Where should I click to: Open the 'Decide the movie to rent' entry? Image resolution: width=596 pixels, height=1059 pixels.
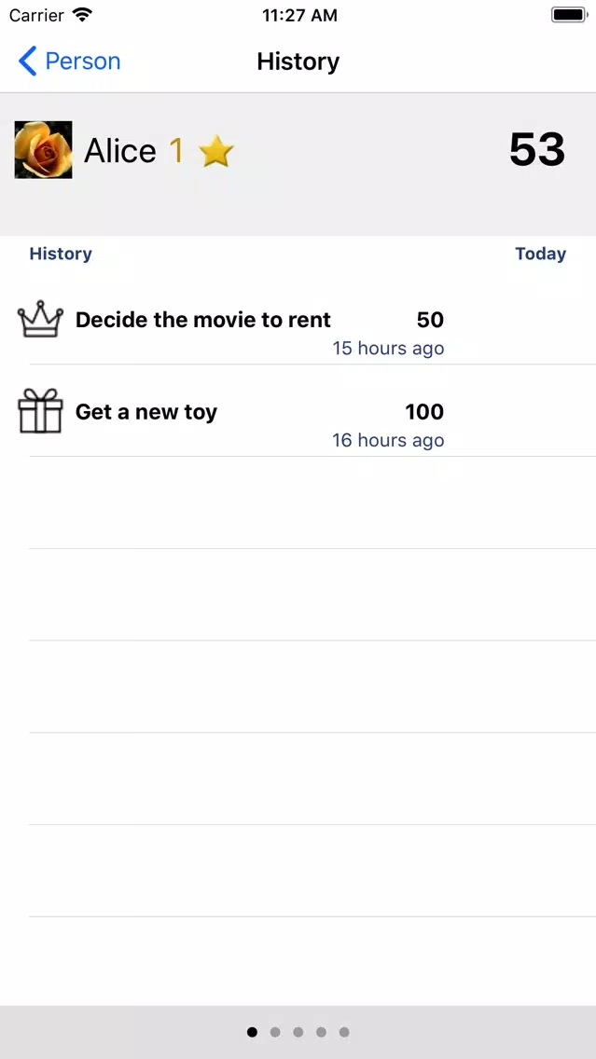(203, 321)
